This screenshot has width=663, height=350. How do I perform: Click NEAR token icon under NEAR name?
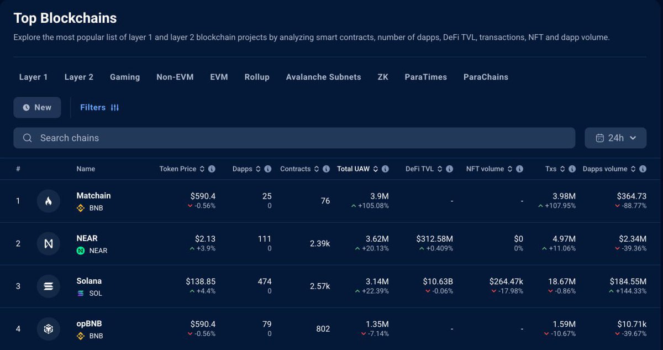coord(81,251)
